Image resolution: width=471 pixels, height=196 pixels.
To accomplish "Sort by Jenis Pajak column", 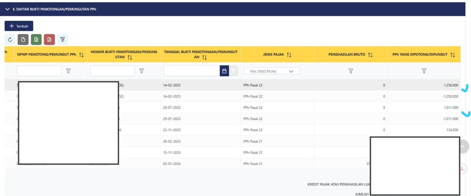I will 289,55.
